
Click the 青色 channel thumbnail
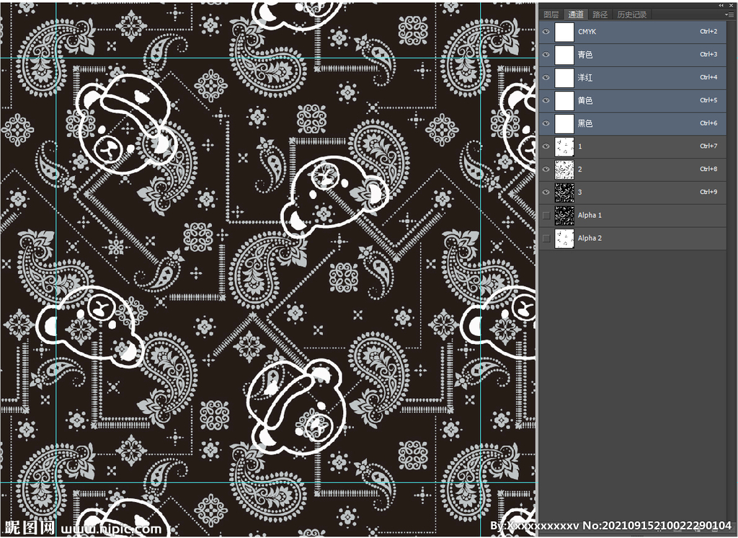click(x=564, y=55)
